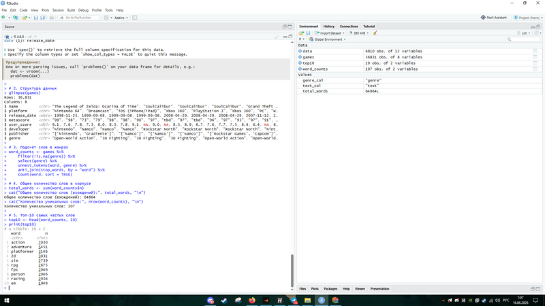Click the refresh environment icon

pyautogui.click(x=536, y=33)
